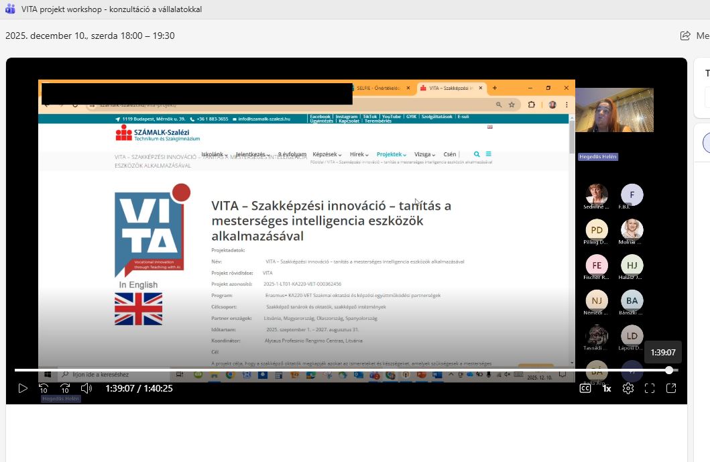The height and width of the screenshot is (462, 710).
Task: Enter fullscreen video mode
Action: tap(649, 388)
